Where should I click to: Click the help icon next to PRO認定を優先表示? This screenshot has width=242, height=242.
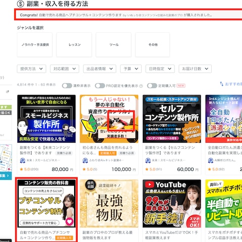point(141,86)
